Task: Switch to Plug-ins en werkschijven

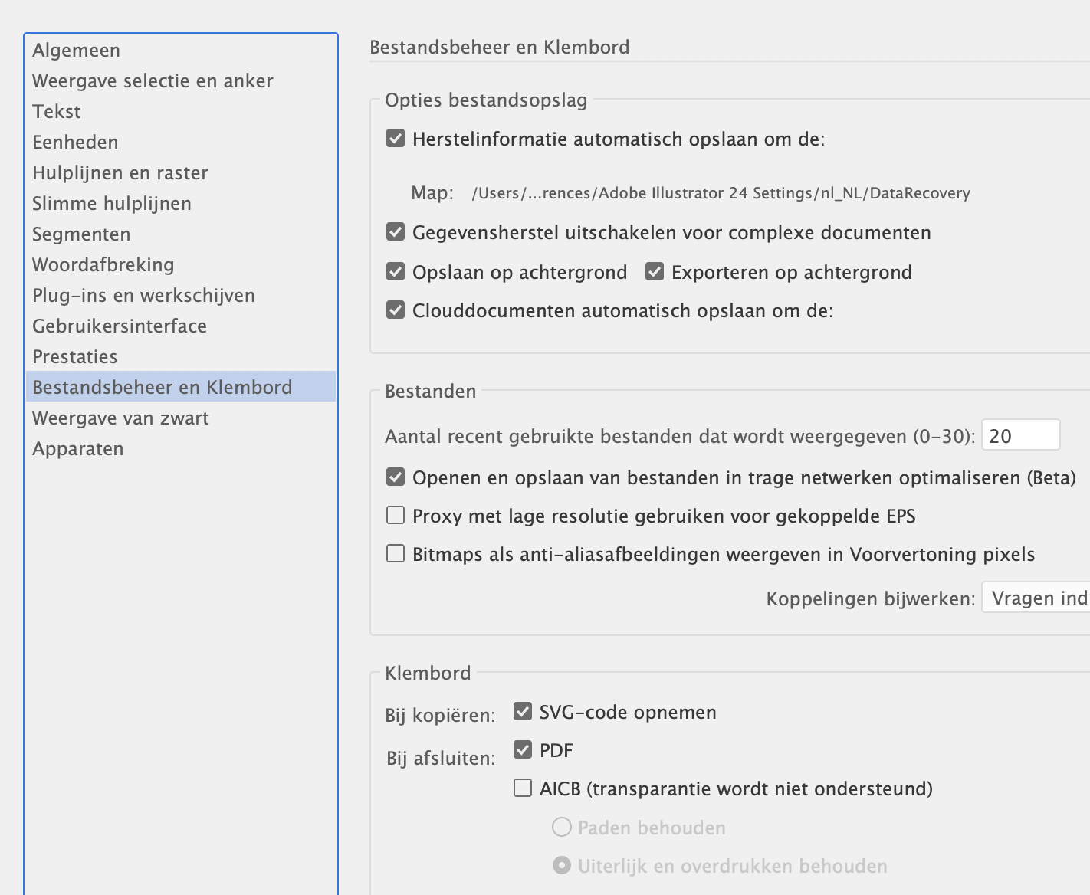Action: (143, 296)
